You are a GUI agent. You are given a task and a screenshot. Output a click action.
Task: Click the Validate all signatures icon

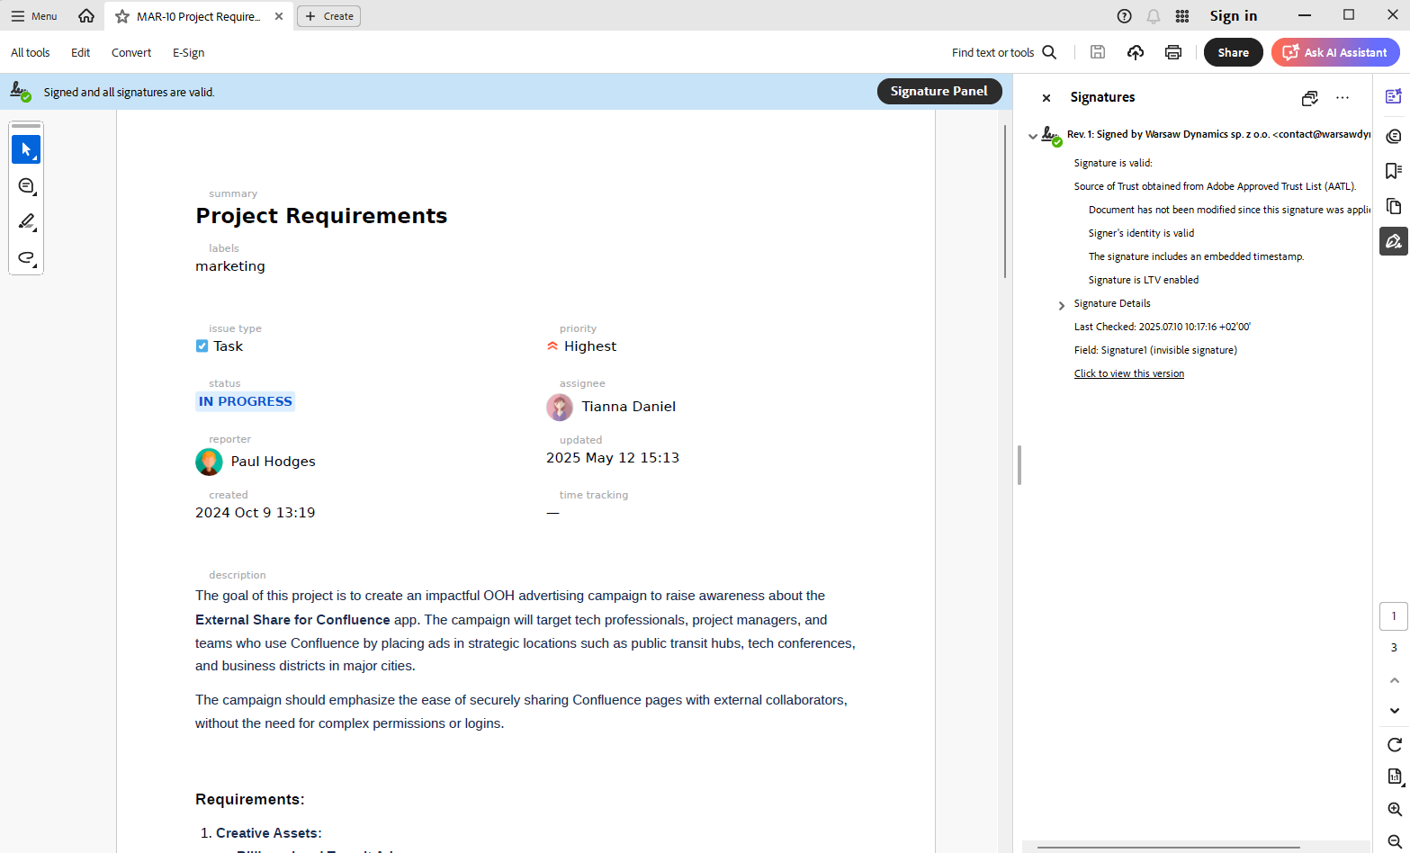point(1309,97)
